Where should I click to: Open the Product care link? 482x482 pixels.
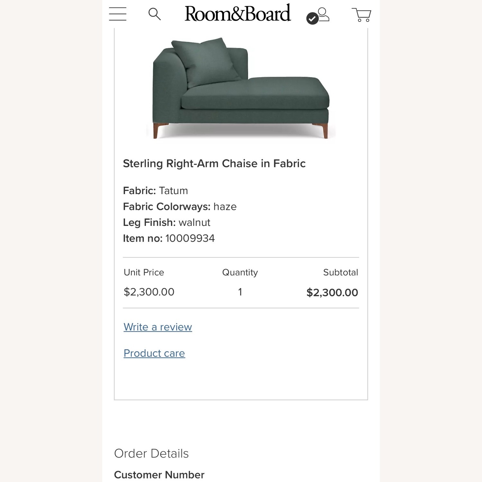154,353
